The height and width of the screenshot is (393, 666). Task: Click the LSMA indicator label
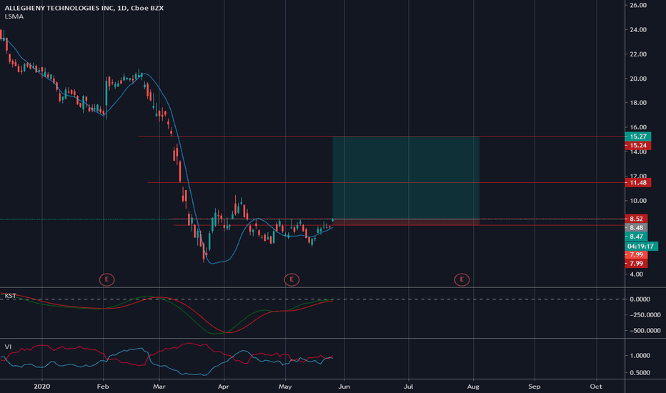coord(14,16)
